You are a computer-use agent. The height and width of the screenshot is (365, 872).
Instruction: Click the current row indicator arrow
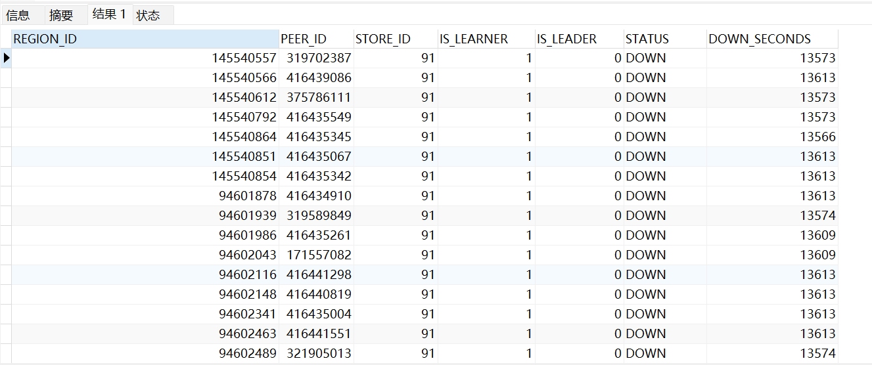pyautogui.click(x=7, y=58)
